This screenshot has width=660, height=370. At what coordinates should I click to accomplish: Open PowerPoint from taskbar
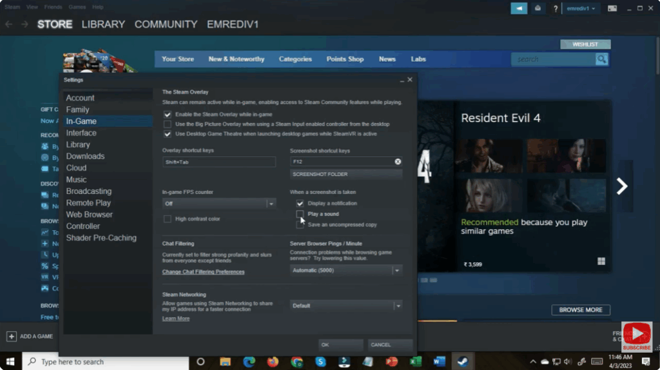coord(391,362)
